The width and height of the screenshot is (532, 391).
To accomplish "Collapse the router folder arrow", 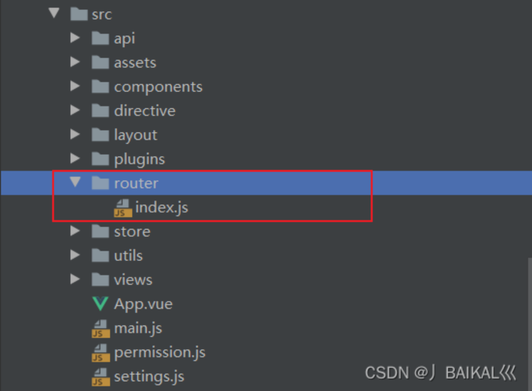I will pos(75,182).
